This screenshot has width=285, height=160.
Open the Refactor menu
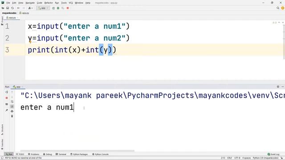tap(49, 3)
